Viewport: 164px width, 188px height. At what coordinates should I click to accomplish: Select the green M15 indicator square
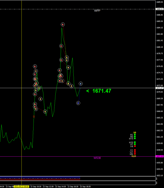(x=135, y=138)
